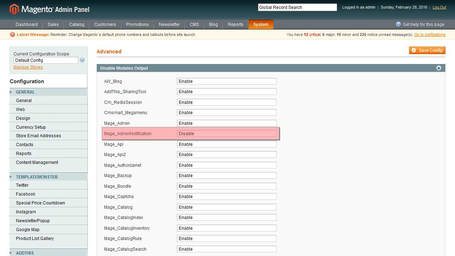Open the Dashboard menu
The width and height of the screenshot is (455, 256).
click(x=27, y=25)
